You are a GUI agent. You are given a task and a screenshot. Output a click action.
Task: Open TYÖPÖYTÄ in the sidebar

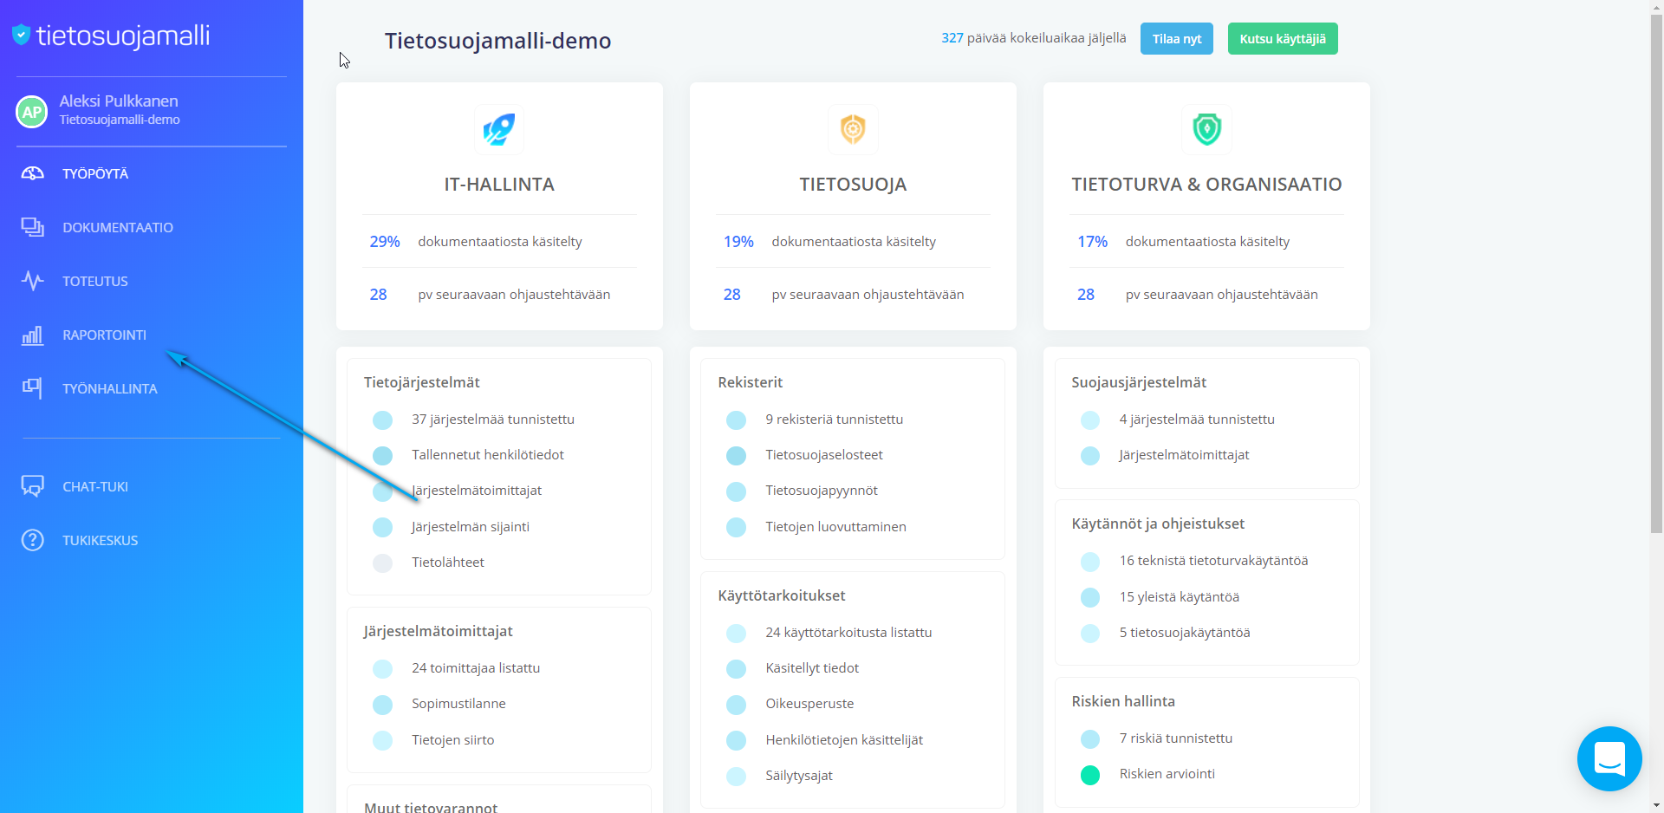[x=95, y=173]
